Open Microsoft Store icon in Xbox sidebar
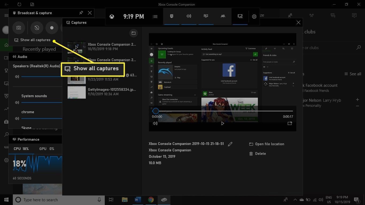Screen dimensions: 365x205 click(6, 122)
